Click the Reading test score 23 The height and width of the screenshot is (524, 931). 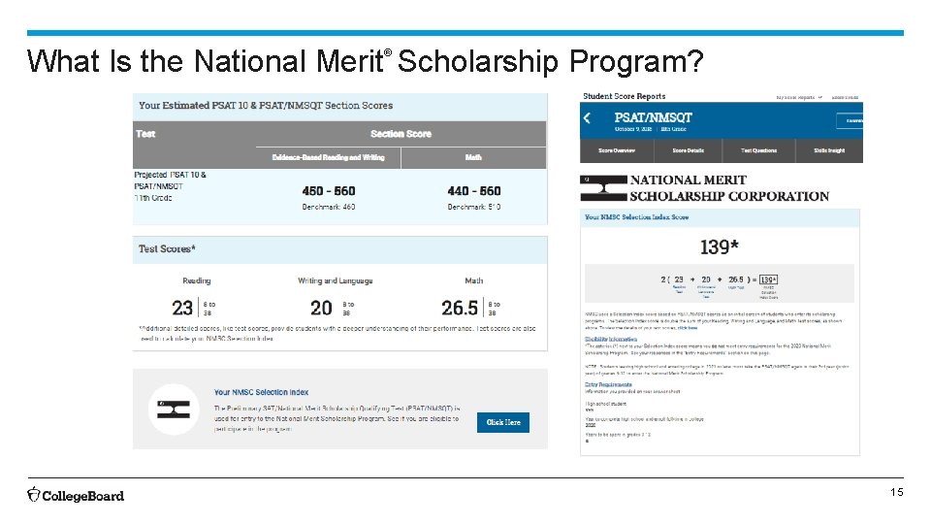(x=182, y=308)
